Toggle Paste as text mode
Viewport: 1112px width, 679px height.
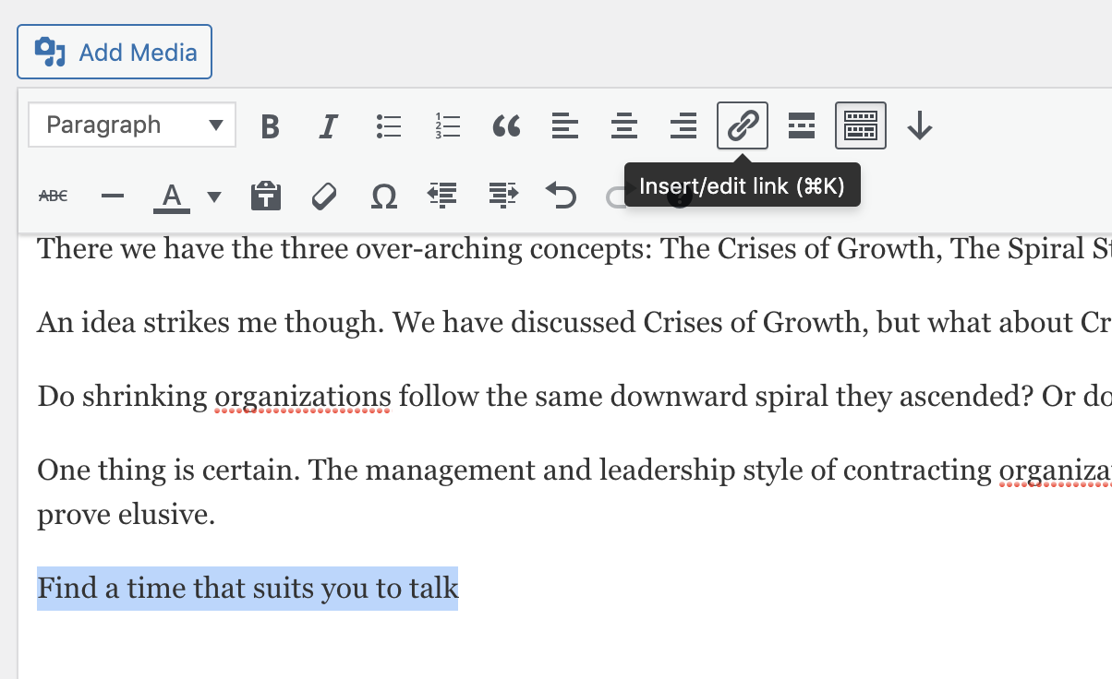tap(266, 196)
